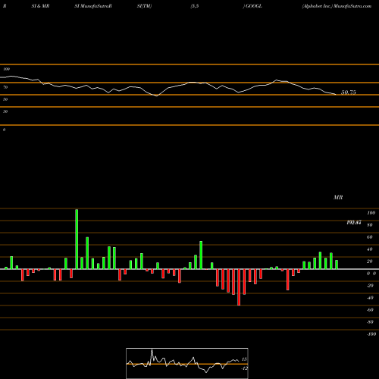Open the mini overview chart thumbnail
Screen dimensions: 379x379
(x=187, y=363)
